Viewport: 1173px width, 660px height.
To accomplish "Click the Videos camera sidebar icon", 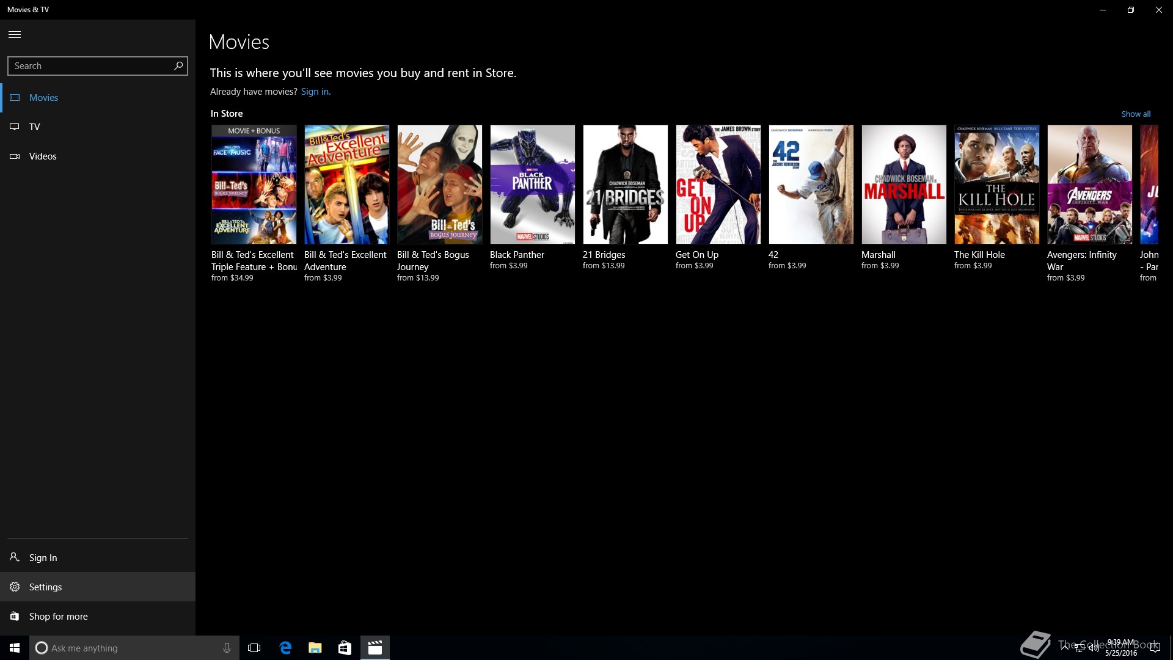I will (15, 156).
